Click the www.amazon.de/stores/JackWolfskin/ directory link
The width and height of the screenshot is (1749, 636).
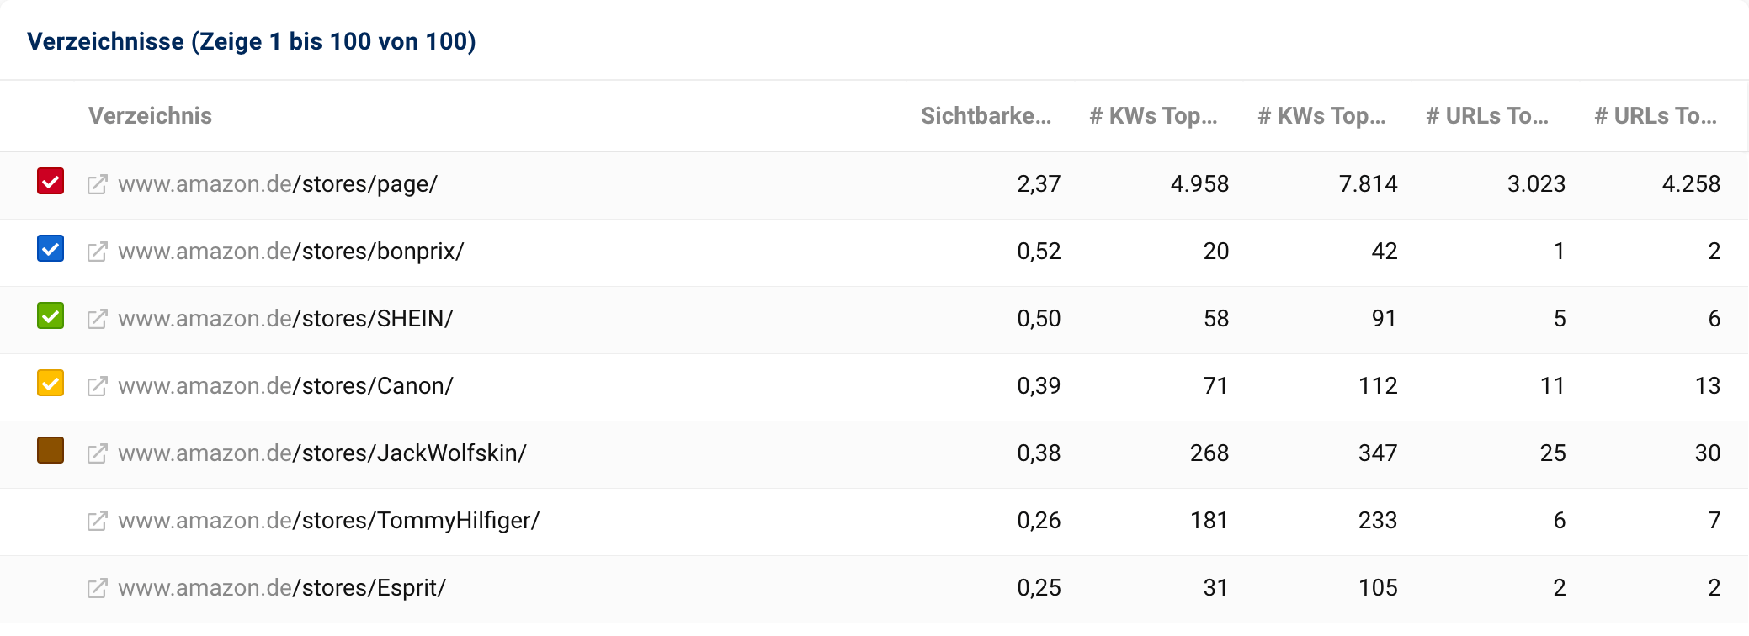tap(322, 453)
